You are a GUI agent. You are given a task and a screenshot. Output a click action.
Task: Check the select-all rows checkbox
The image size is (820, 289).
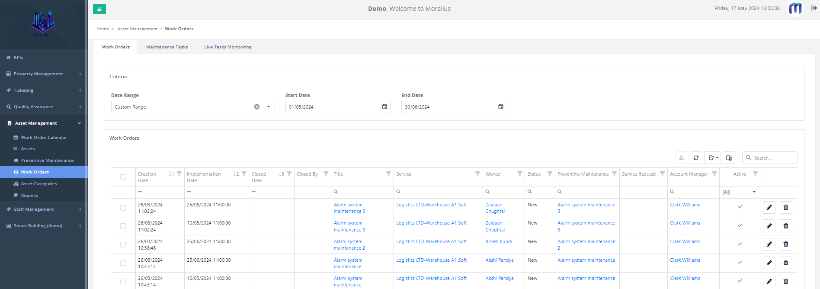(x=123, y=177)
